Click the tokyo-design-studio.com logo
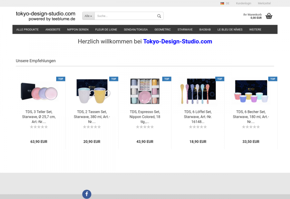The height and width of the screenshot is (199, 290). coord(46,16)
